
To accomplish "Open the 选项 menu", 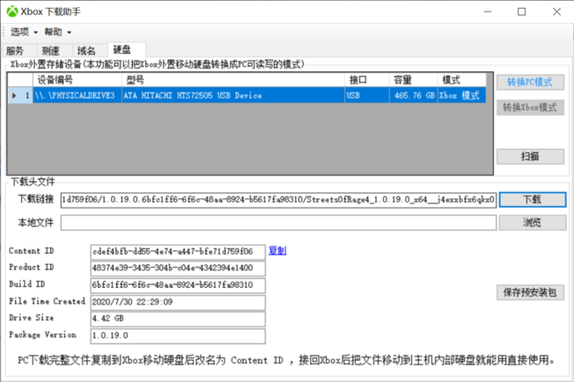I will 19,32.
